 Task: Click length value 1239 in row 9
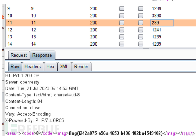[x=157, y=8]
